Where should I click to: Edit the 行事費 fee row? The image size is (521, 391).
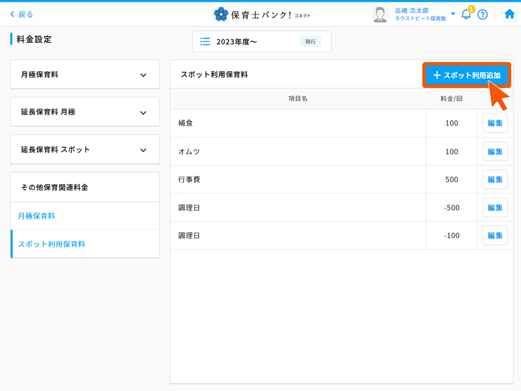(x=495, y=179)
